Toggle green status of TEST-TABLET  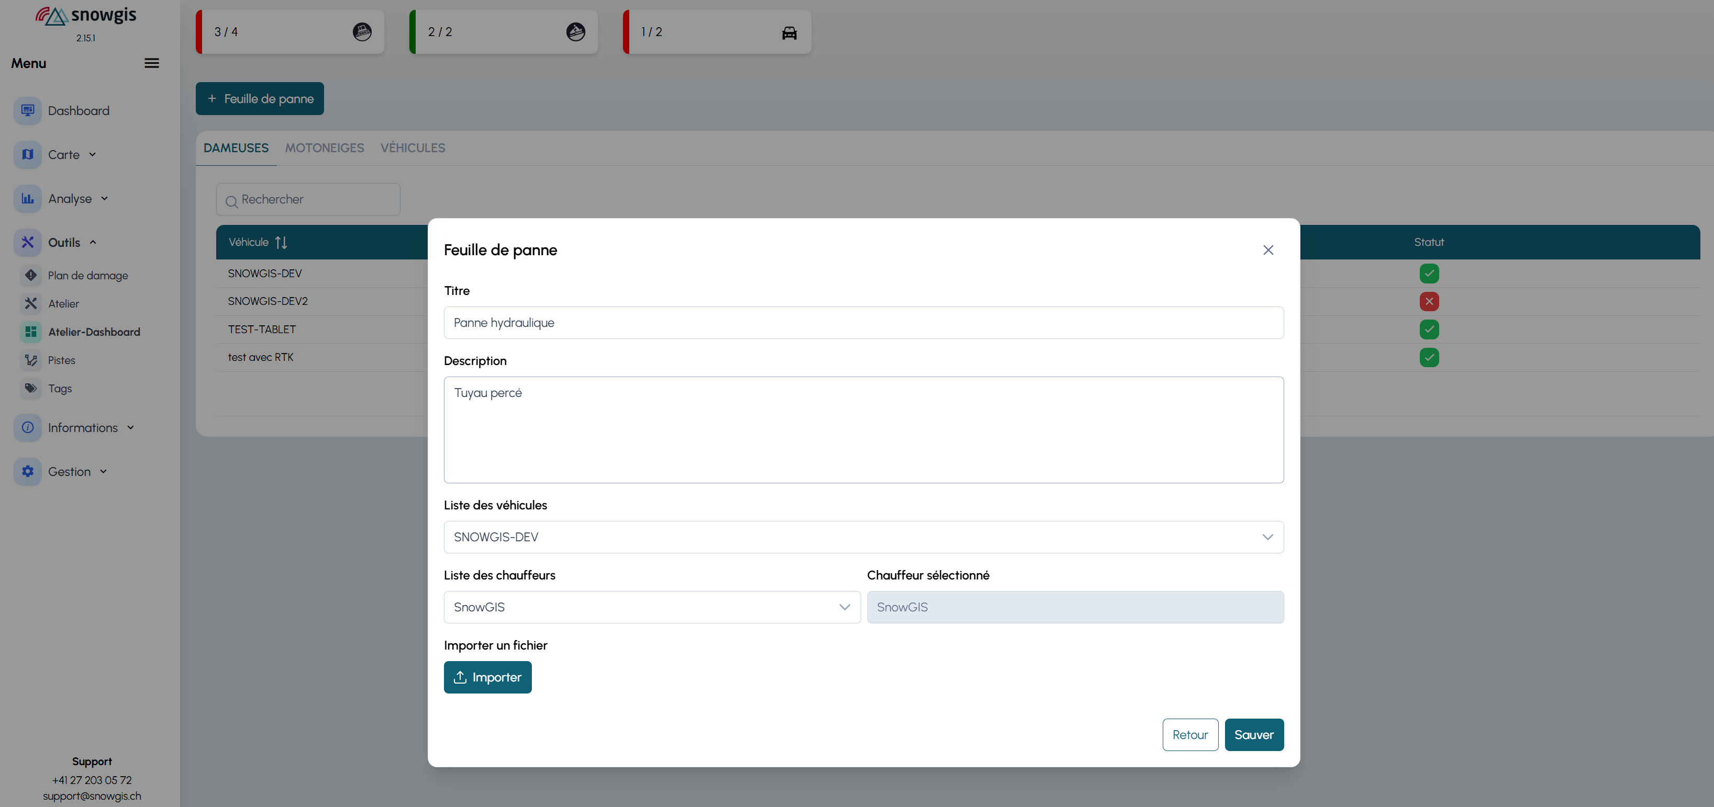1429,329
